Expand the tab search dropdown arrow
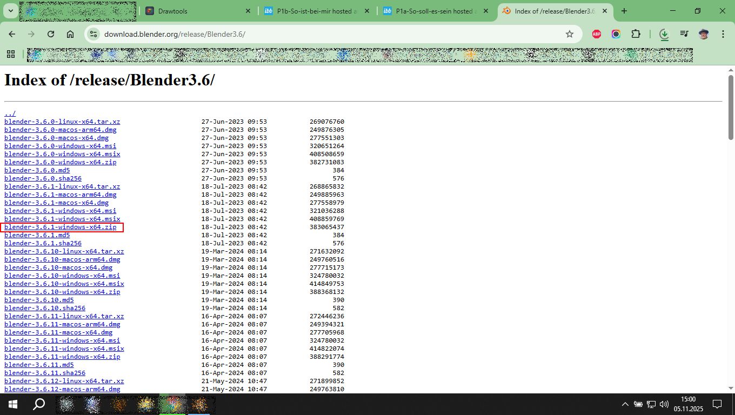 [10, 11]
